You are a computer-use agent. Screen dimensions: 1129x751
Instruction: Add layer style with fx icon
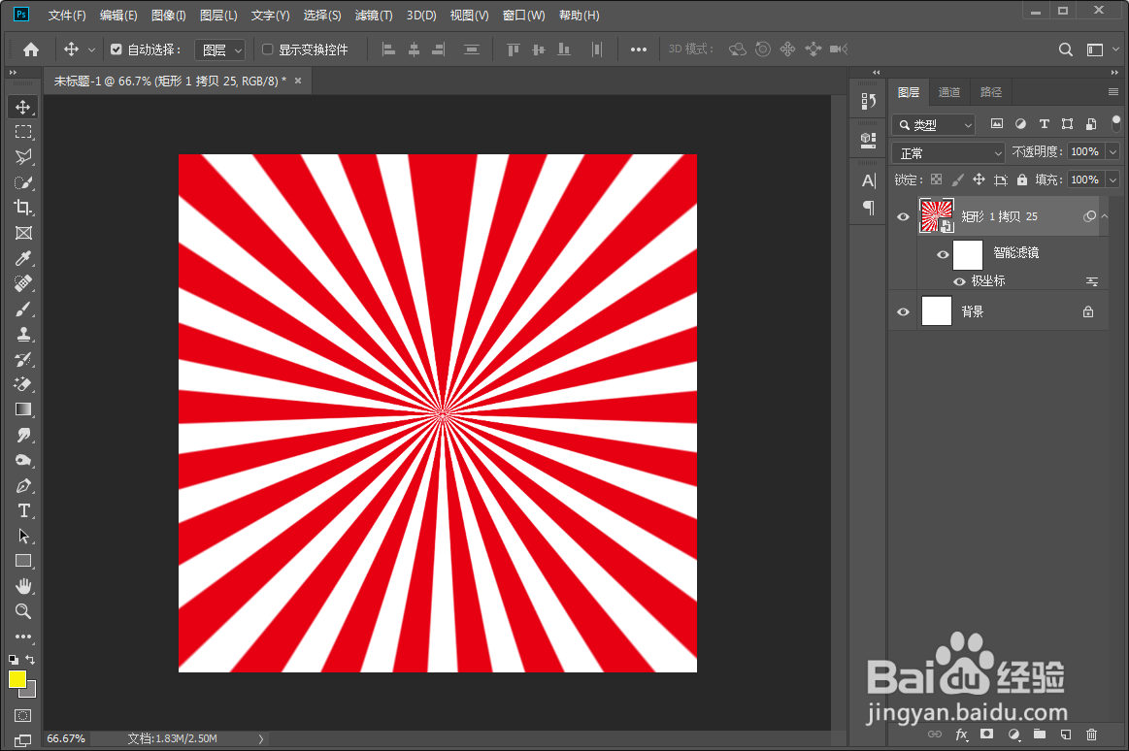(x=961, y=735)
